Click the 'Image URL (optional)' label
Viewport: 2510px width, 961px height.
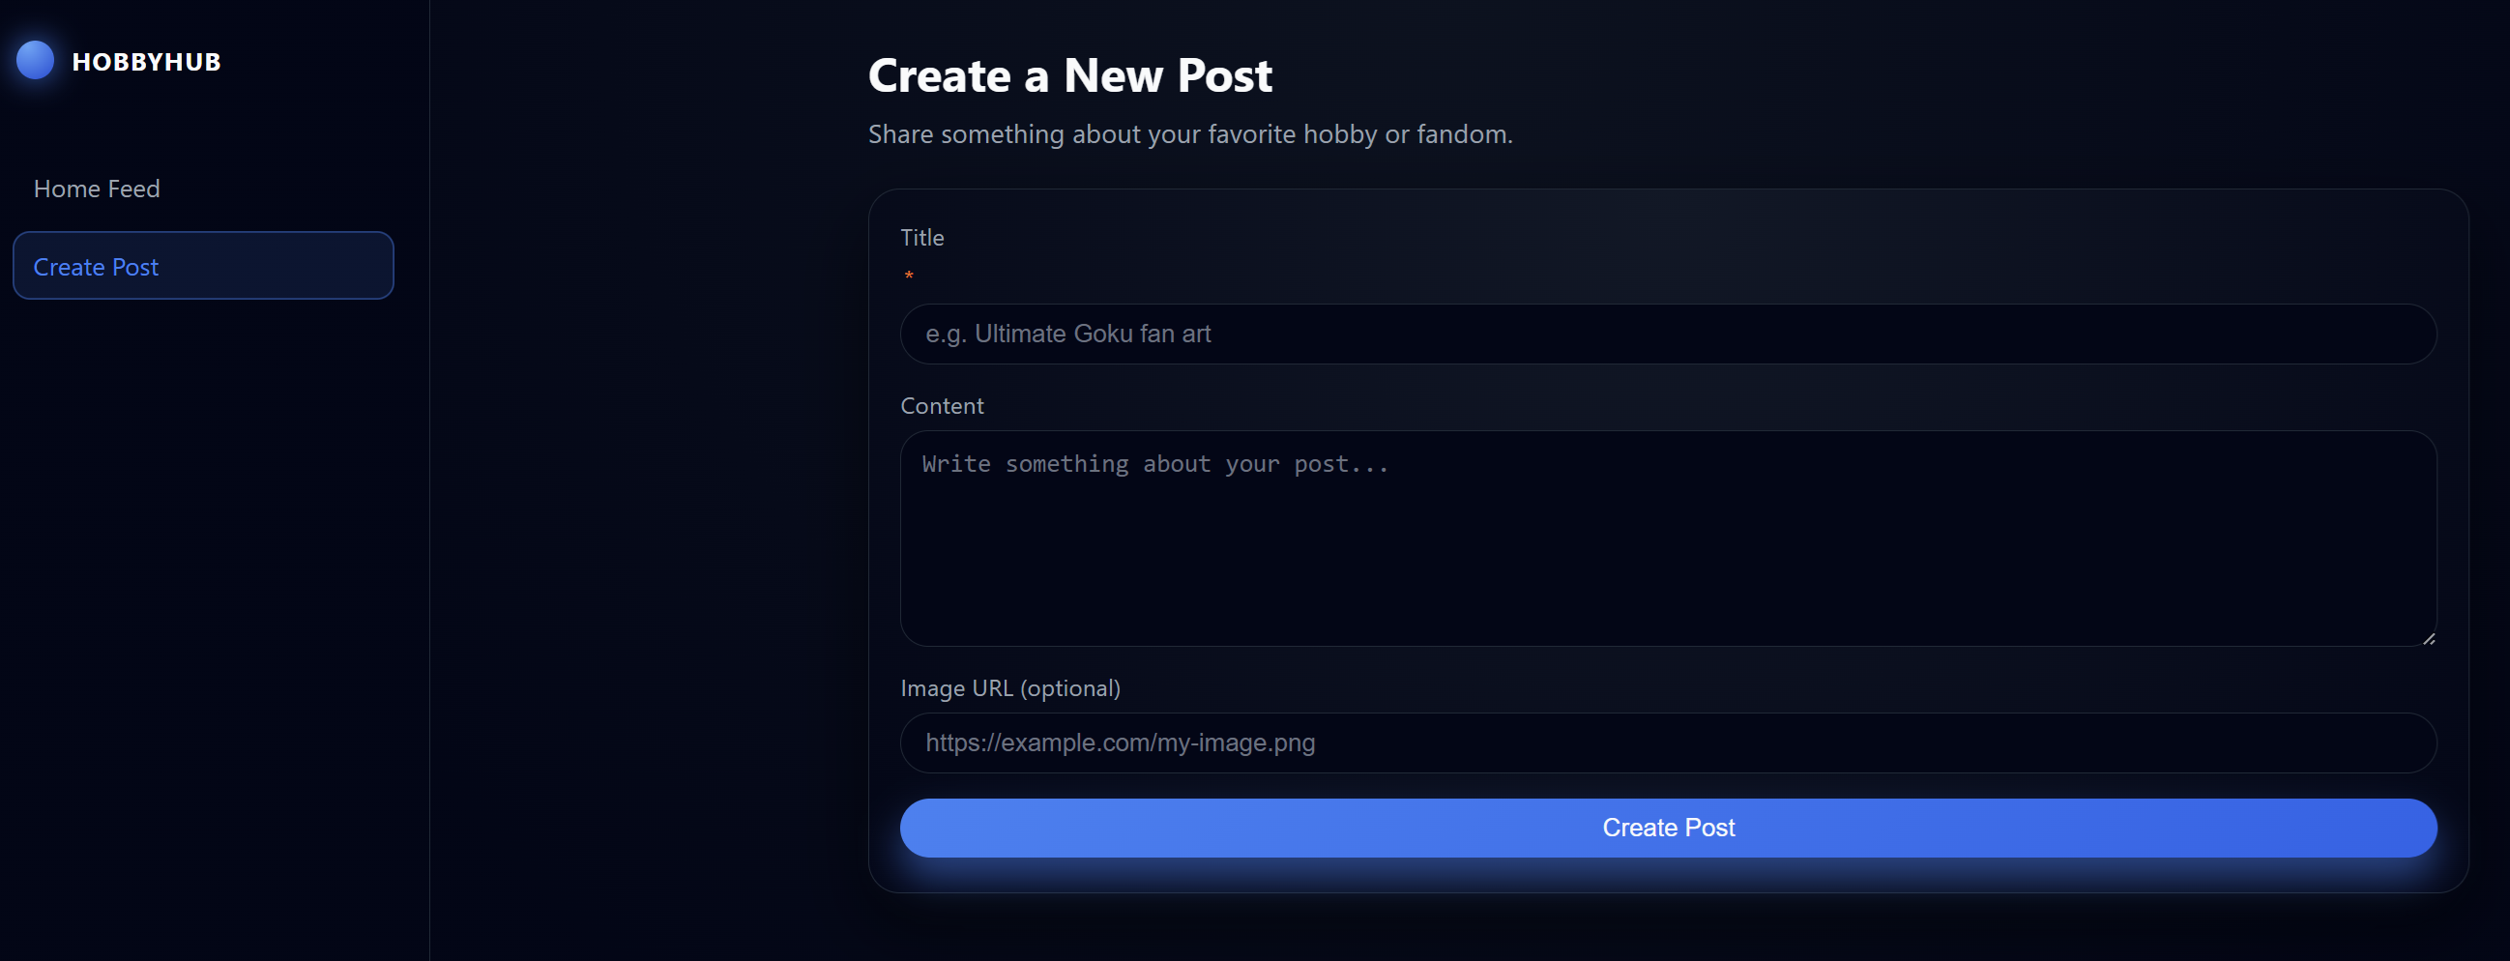coord(1010,687)
